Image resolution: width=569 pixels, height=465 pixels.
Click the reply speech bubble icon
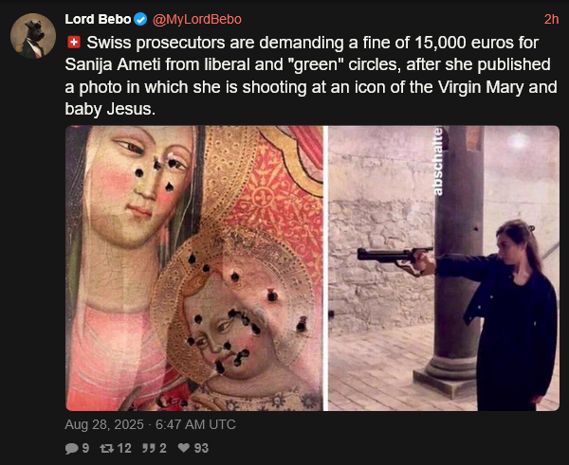tap(71, 448)
